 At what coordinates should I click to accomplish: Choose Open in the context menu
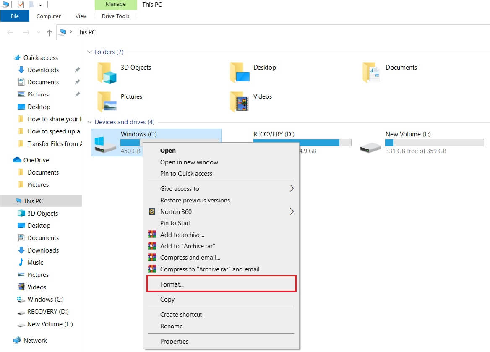[x=221, y=150]
